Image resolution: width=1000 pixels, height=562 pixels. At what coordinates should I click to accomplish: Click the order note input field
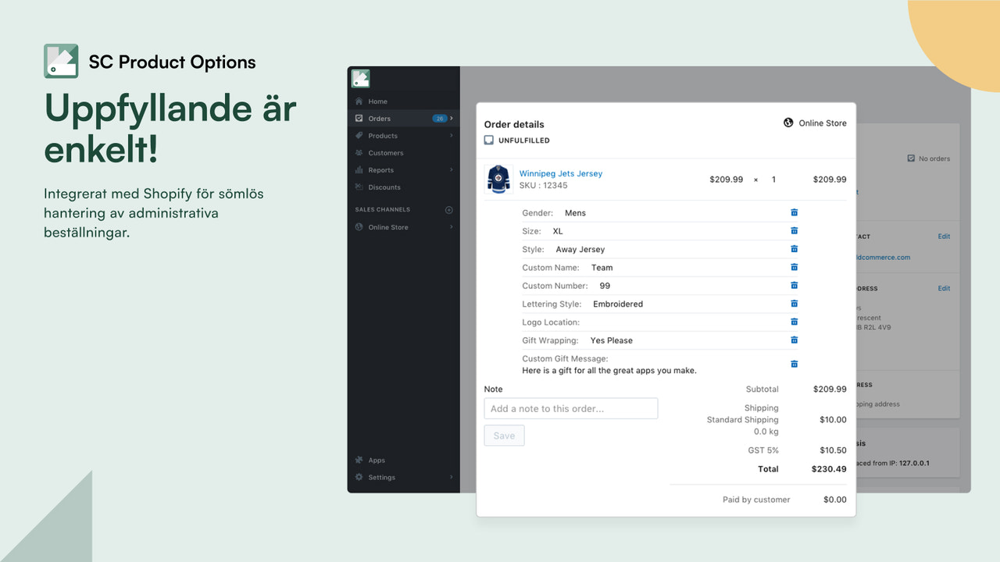[x=571, y=408]
